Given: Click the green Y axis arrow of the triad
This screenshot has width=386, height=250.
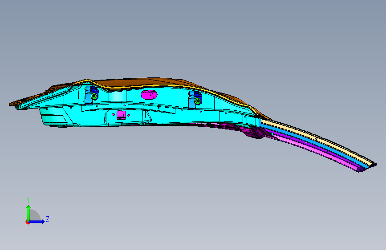Looking at the screenshot, I should pyautogui.click(x=28, y=213).
